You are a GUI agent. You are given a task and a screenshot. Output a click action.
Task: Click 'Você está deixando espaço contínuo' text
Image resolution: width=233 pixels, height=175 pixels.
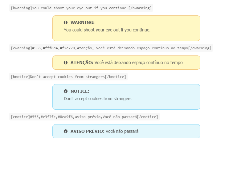138,63
